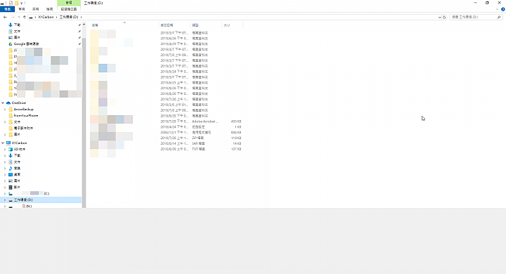Click the search magnifier icon
The image size is (506, 274).
[499, 17]
